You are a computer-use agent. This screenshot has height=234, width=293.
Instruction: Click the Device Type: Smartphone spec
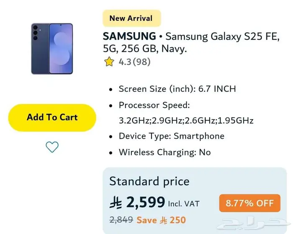pyautogui.click(x=171, y=136)
